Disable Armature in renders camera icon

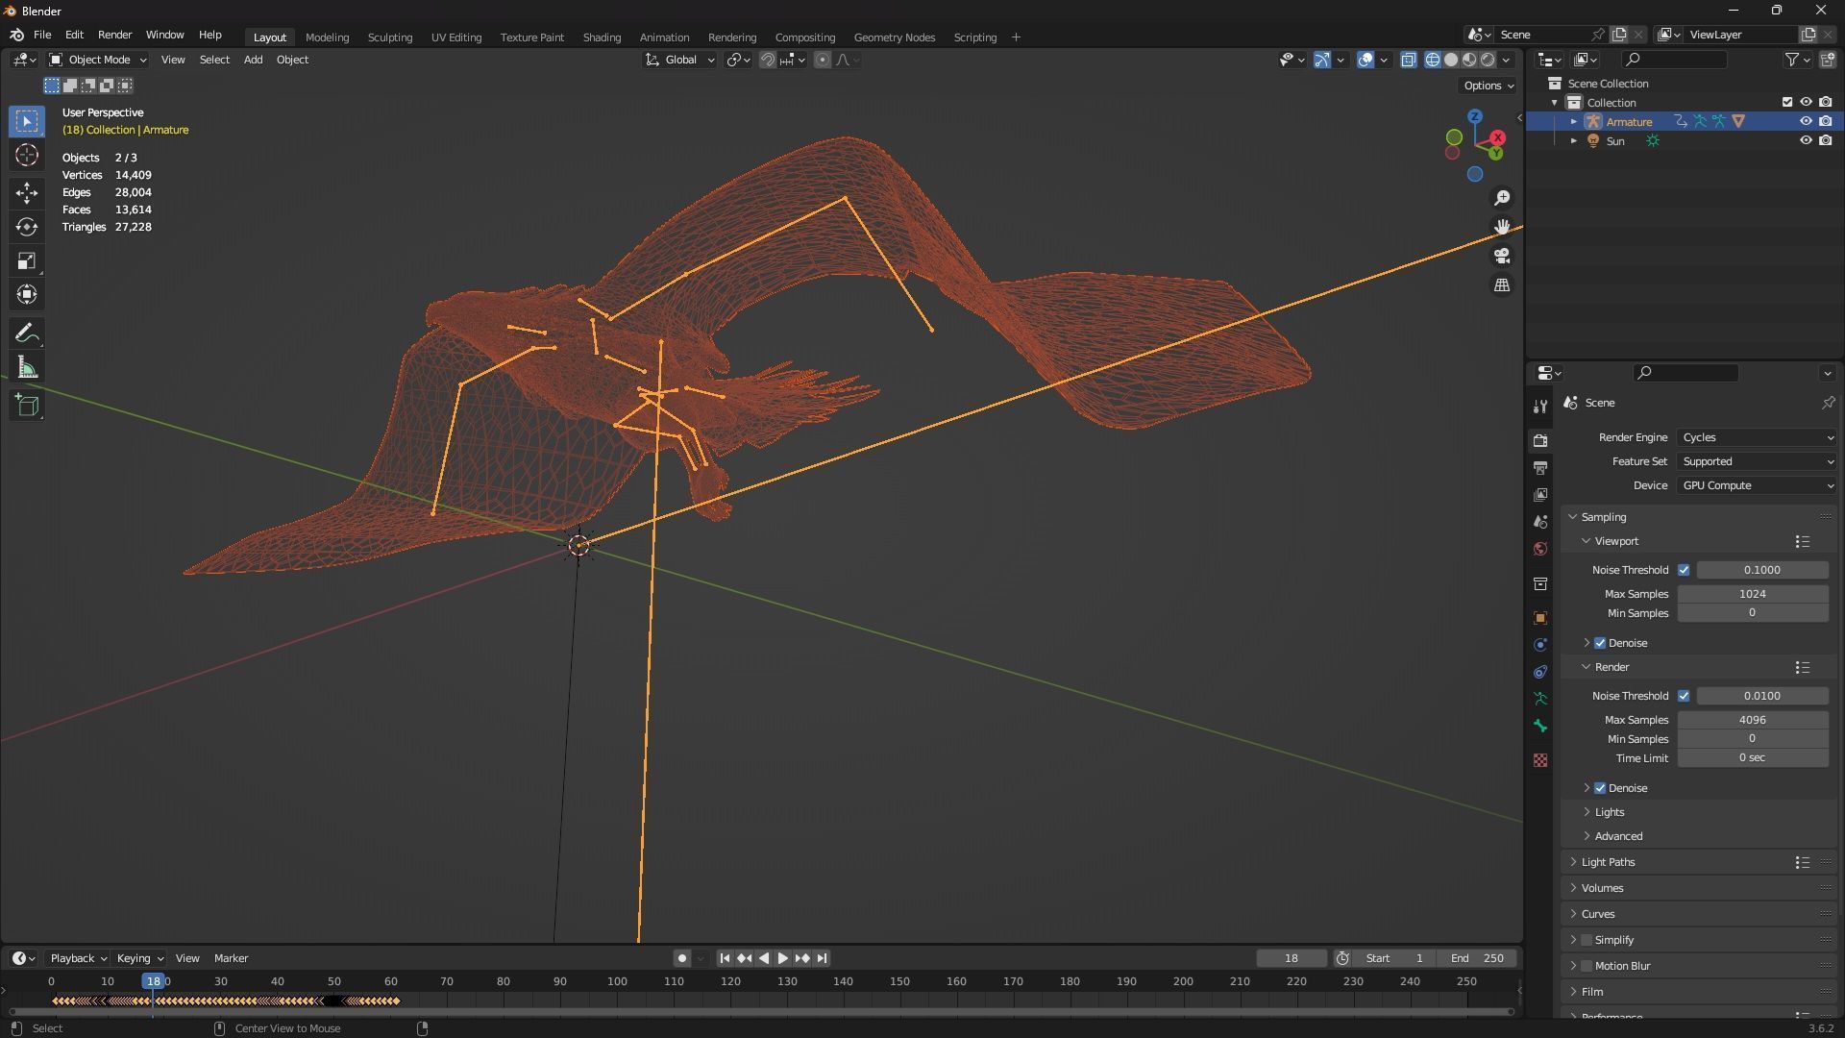click(x=1826, y=121)
